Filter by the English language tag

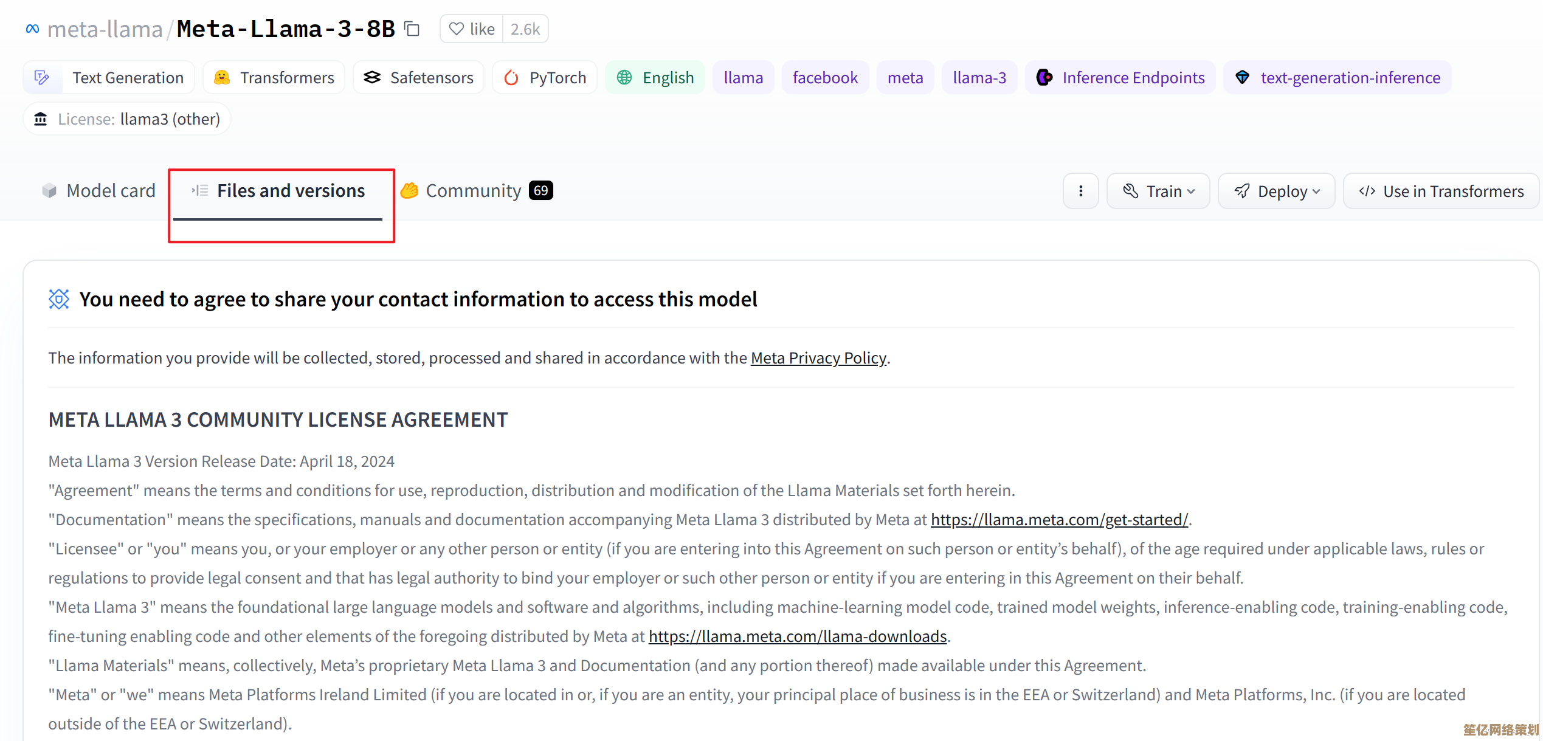[x=655, y=77]
